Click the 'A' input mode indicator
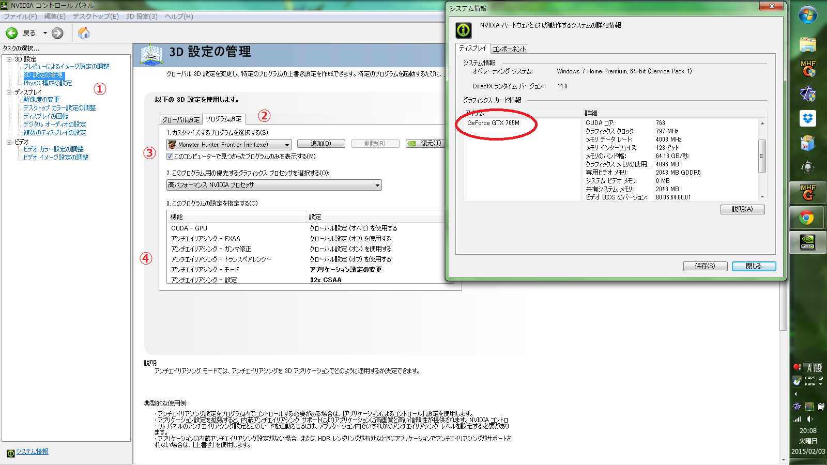This screenshot has width=827, height=465. 809,368
